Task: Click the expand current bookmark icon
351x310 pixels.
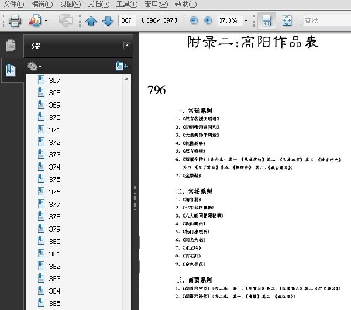Action: 122,66
